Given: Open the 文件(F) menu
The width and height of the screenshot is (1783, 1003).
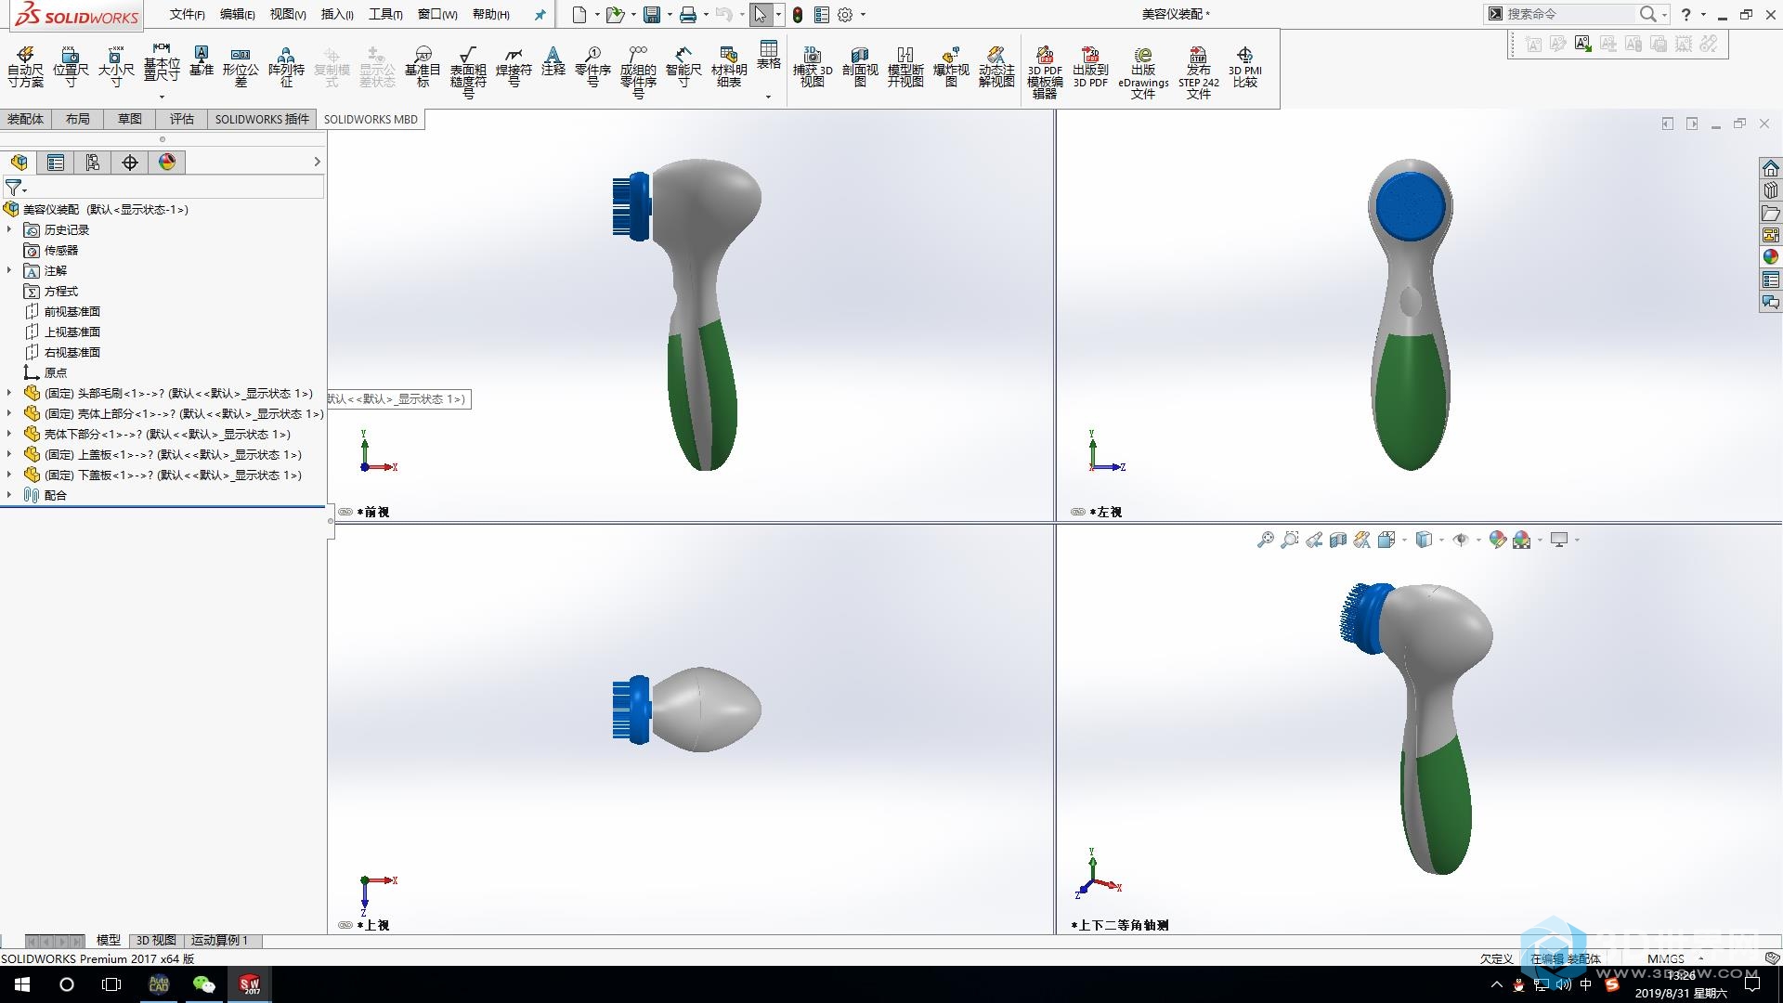Looking at the screenshot, I should (187, 14).
